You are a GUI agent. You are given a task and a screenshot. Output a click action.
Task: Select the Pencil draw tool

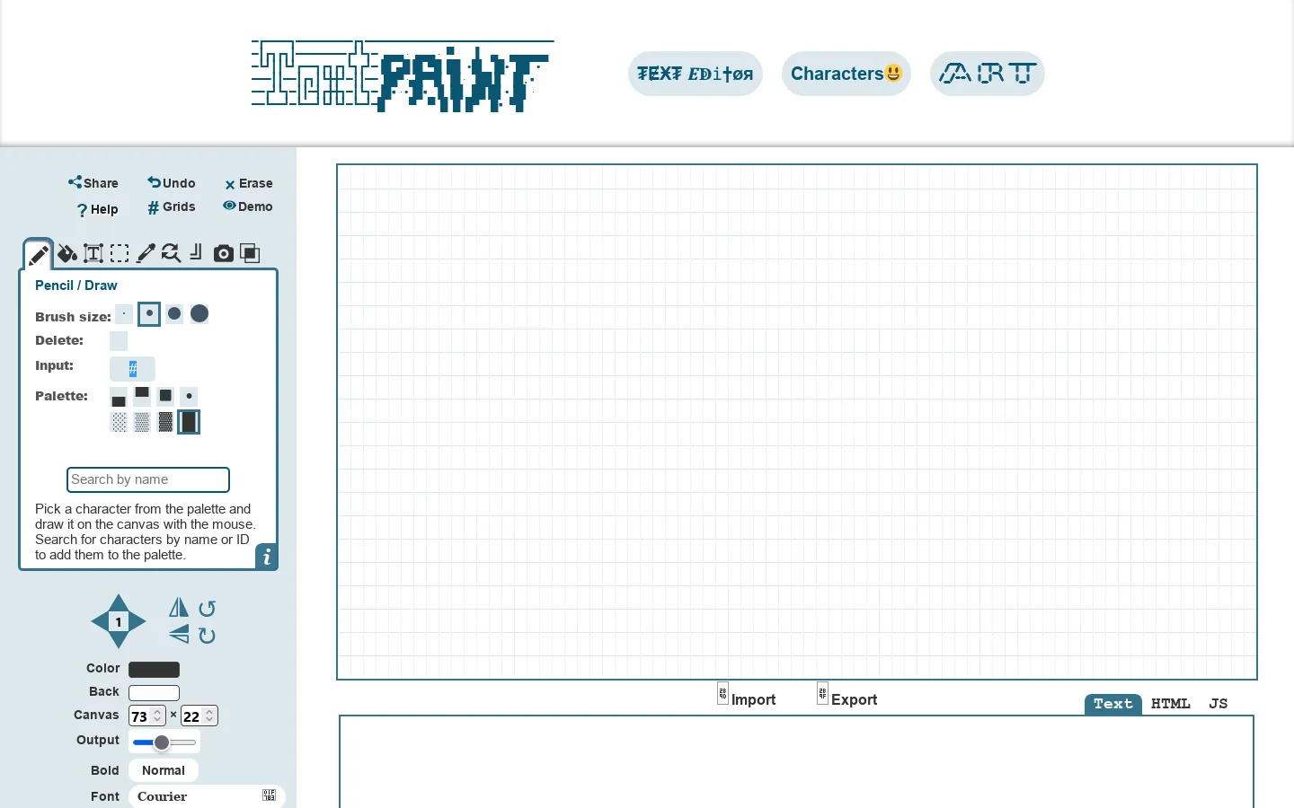tap(39, 255)
